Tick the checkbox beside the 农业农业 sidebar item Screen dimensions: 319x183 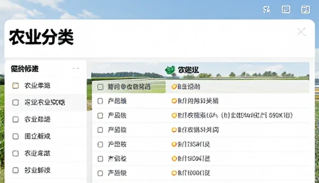[15, 102]
